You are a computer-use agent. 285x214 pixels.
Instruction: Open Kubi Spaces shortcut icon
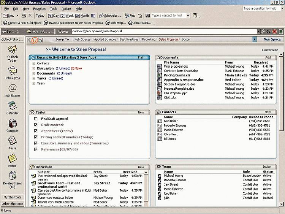[x=13, y=88]
